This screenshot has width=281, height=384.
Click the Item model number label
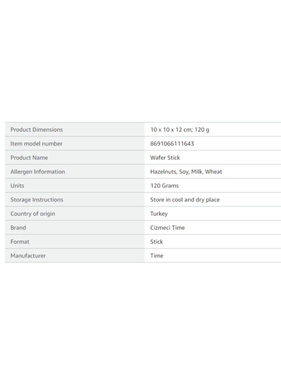point(36,143)
